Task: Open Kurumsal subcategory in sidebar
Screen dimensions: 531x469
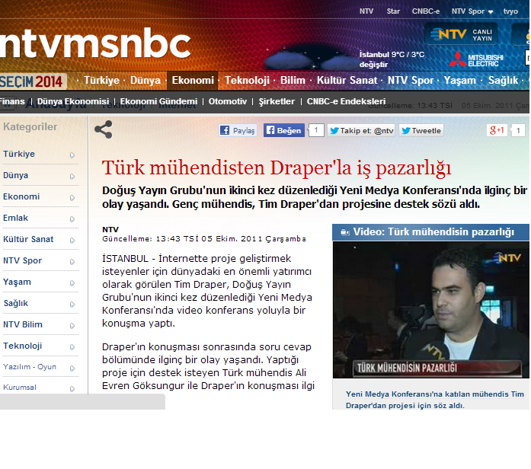Action: pyautogui.click(x=20, y=388)
